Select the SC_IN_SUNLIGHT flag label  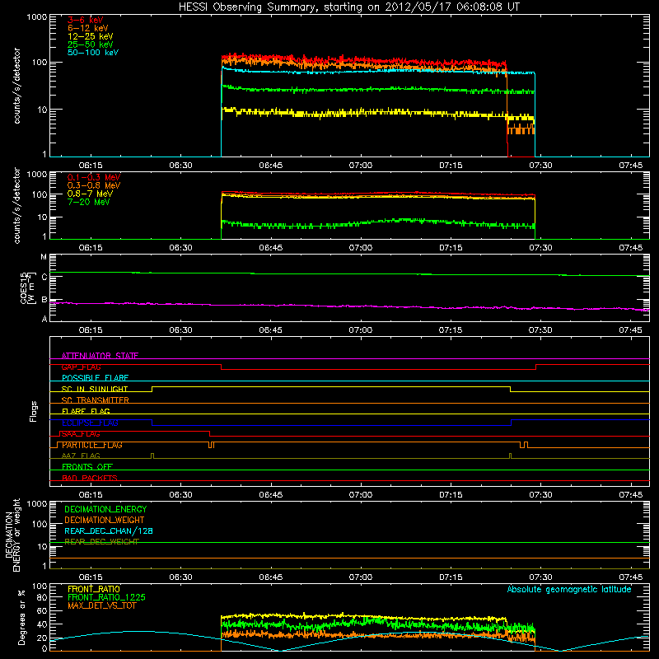[95, 389]
